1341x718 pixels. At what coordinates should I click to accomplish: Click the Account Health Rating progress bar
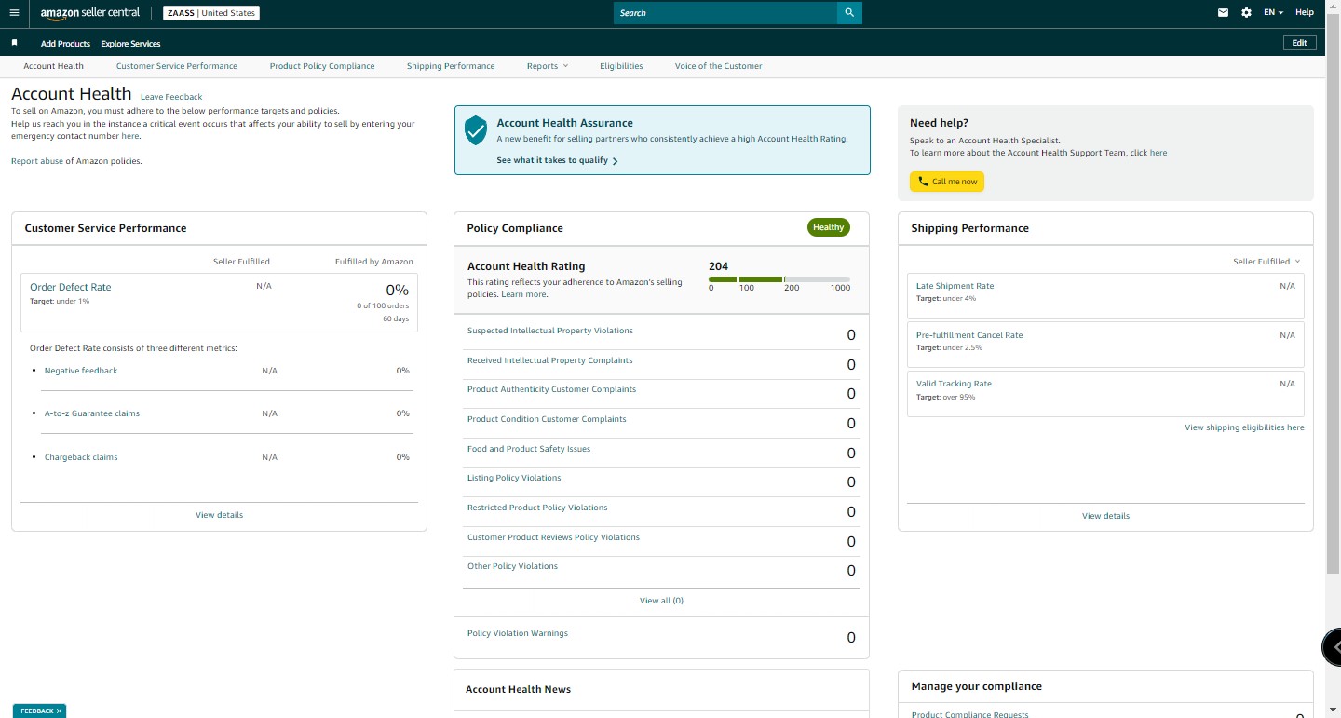coord(779,279)
